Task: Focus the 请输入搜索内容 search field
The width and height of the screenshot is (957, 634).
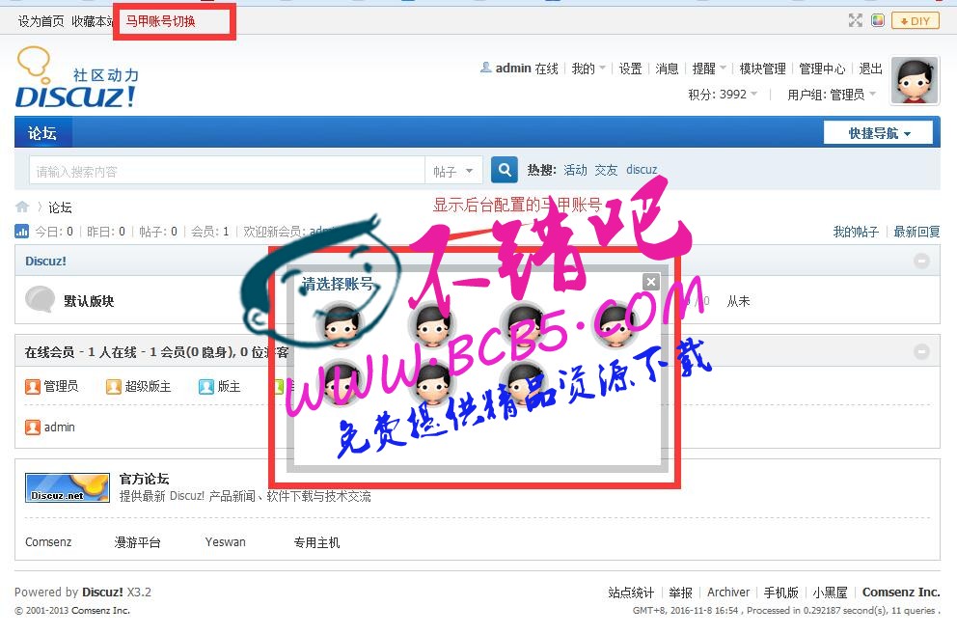Action: pyautogui.click(x=227, y=171)
